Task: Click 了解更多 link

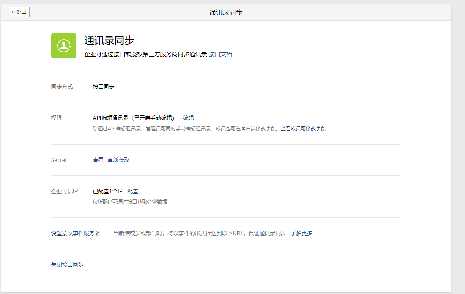Action: click(301, 233)
